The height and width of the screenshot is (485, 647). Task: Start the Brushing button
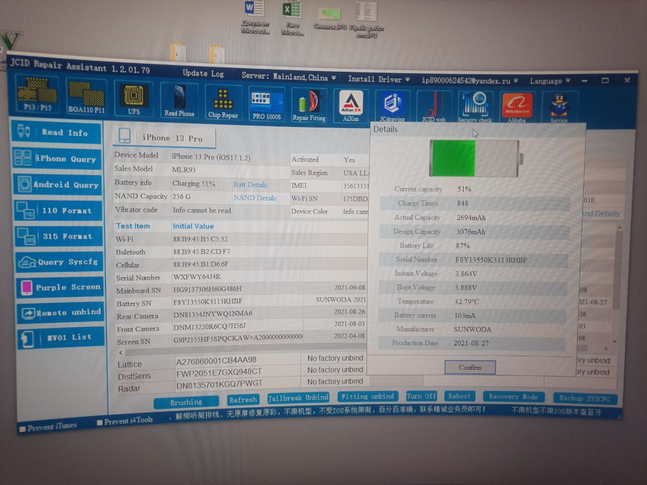186,402
